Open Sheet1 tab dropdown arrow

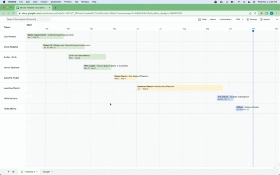click(52, 172)
